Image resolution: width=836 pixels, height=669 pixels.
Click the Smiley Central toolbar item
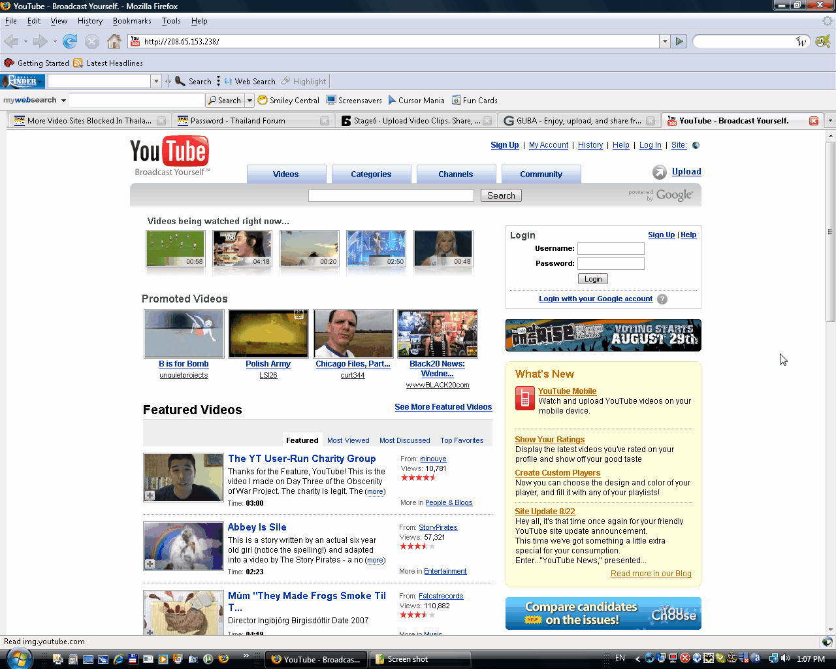tap(288, 100)
